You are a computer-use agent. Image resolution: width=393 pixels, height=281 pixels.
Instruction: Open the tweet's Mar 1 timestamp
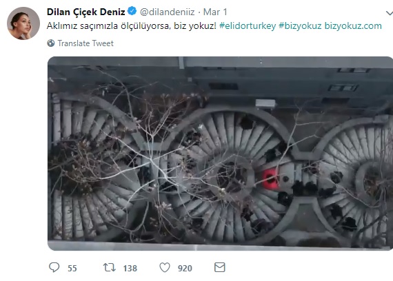tap(215, 12)
